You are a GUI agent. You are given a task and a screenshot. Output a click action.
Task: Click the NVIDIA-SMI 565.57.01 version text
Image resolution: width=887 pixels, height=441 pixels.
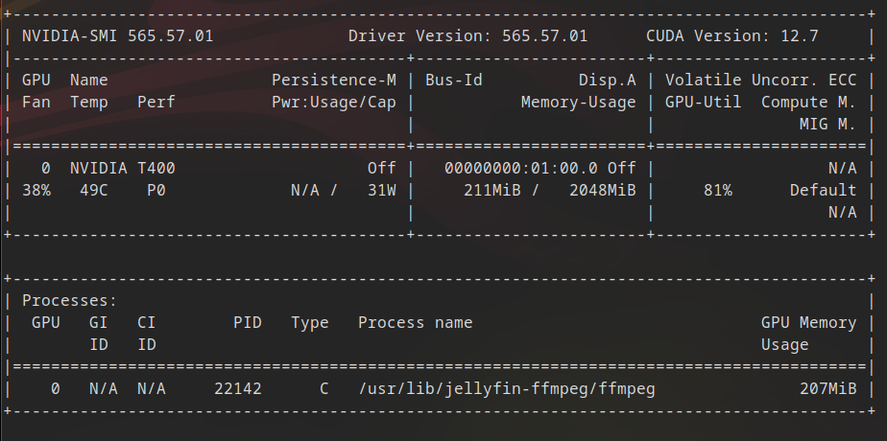[x=118, y=36]
